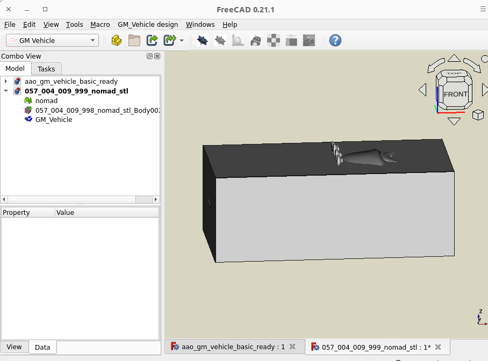Collapse the 057_004_009_999_nomad_stl document node

point(5,91)
